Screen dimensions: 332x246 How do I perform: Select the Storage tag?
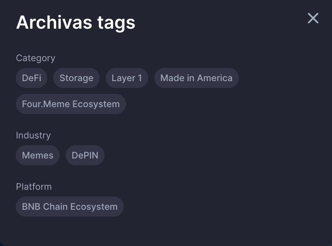tap(76, 78)
